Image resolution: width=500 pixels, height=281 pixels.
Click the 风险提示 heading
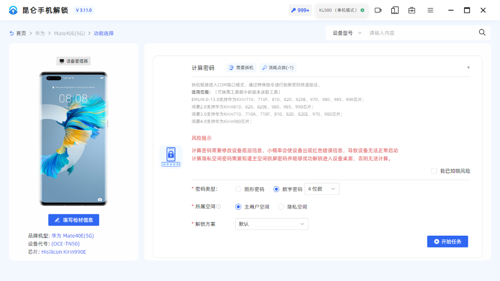[201, 138]
